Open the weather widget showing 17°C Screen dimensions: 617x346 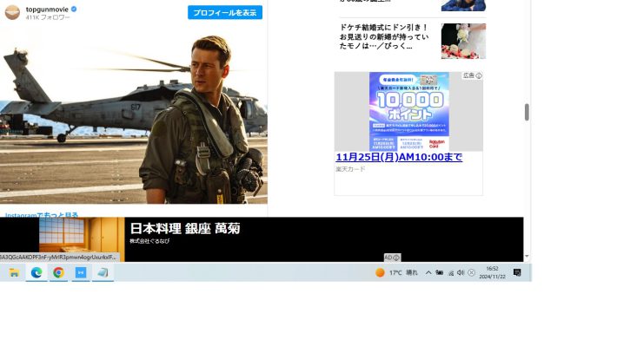[x=396, y=272]
